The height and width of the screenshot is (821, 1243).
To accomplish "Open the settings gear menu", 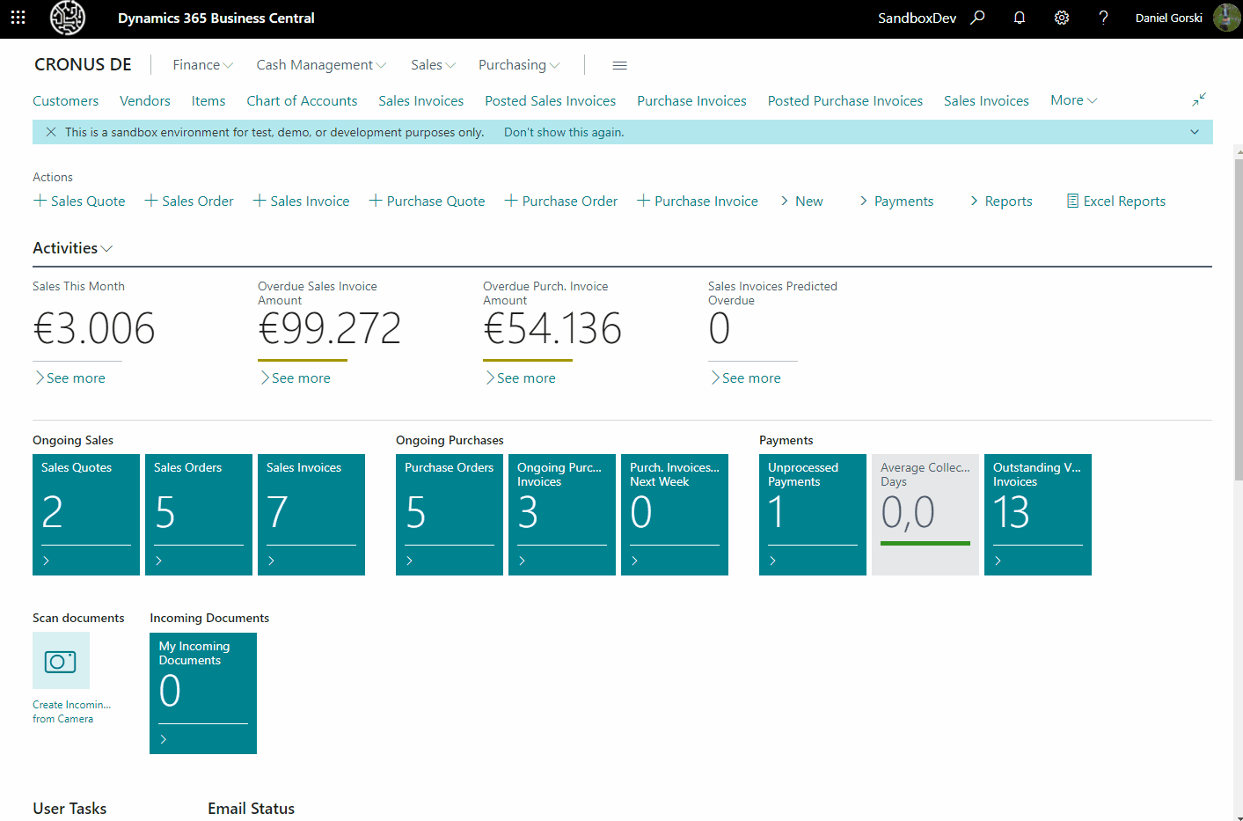I will tap(1062, 18).
